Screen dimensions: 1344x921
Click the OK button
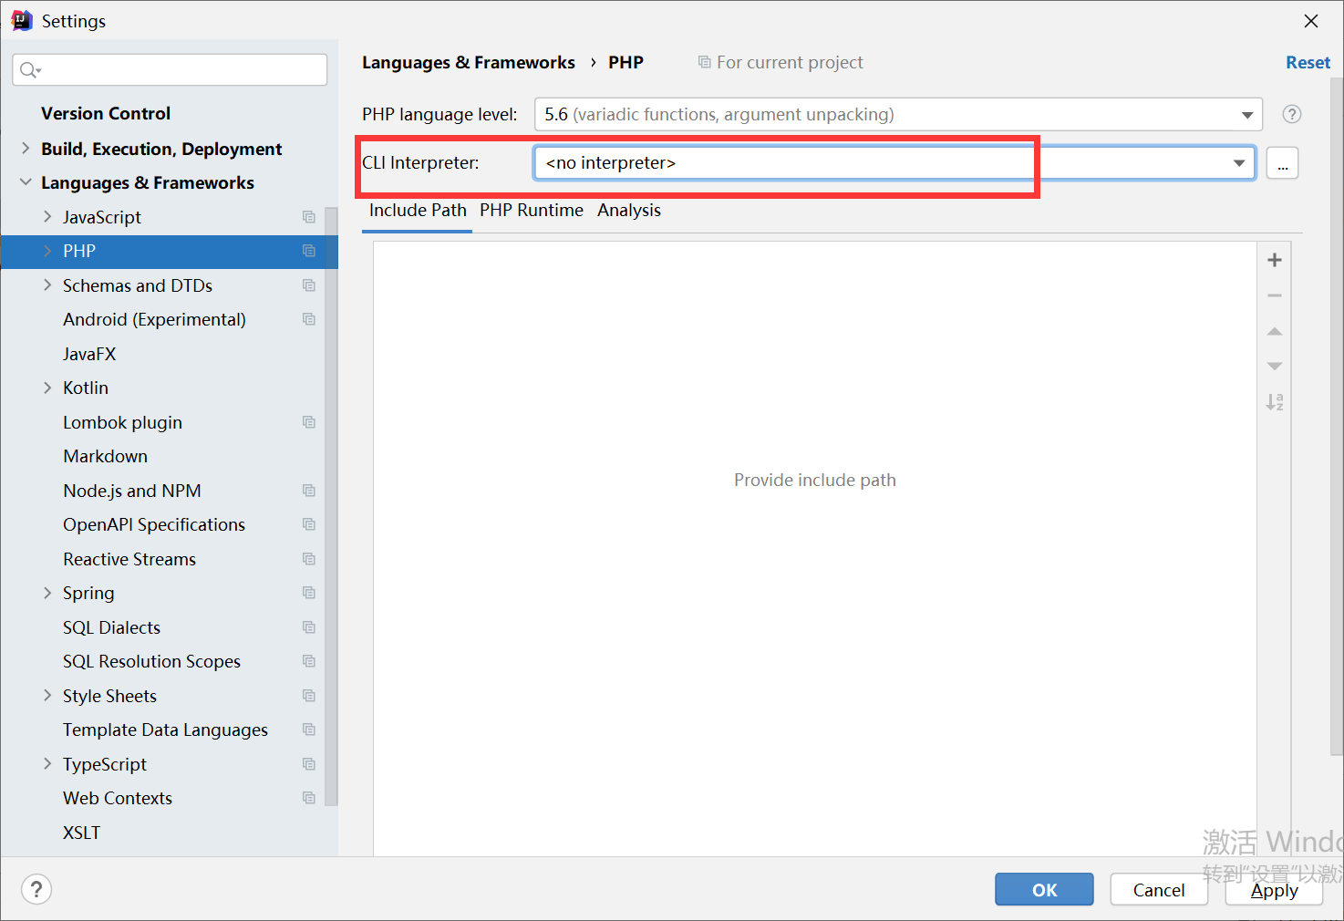(x=1044, y=889)
